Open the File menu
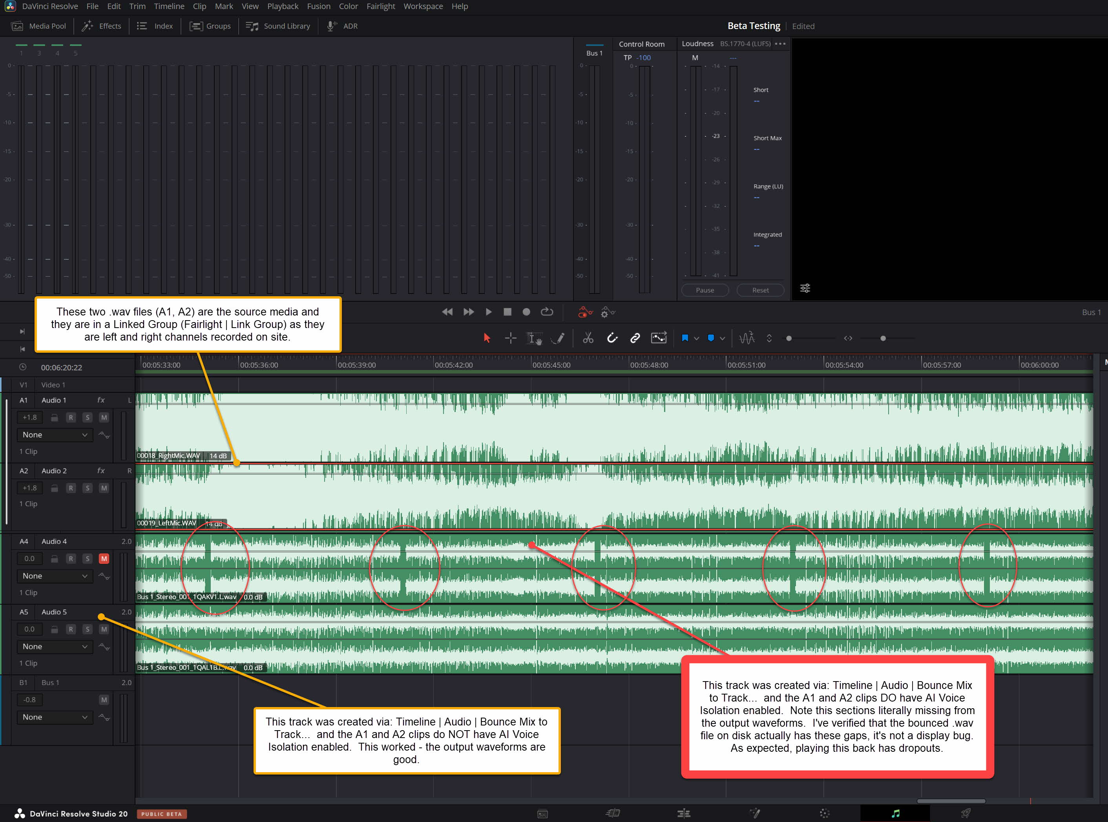The width and height of the screenshot is (1108, 822). [92, 6]
